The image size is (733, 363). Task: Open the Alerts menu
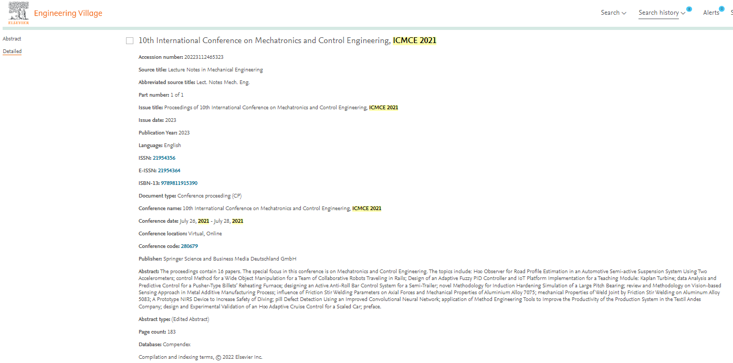pyautogui.click(x=711, y=13)
